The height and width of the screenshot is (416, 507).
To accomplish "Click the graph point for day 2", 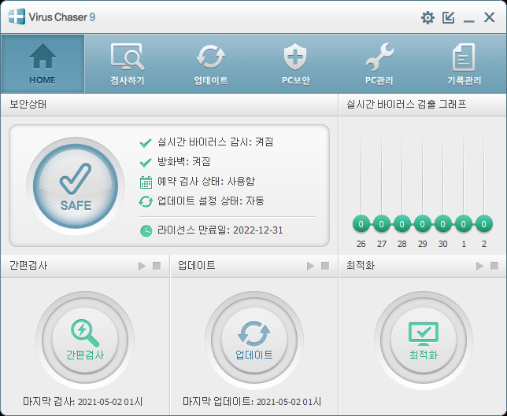I will click(483, 224).
